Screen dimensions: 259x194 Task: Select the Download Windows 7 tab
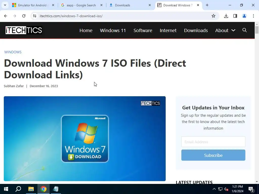(x=178, y=5)
